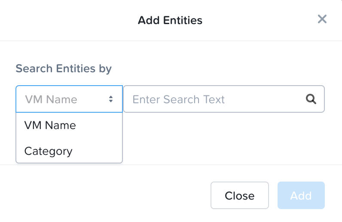Pick the Category search option
This screenshot has height=222, width=342.
click(48, 151)
